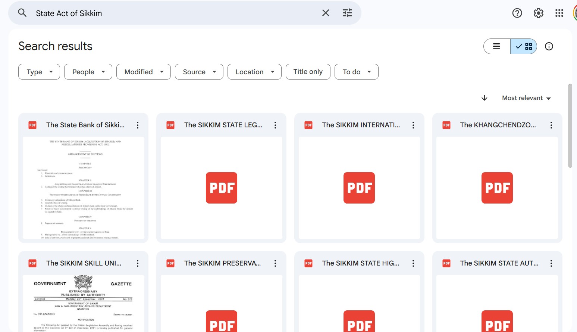Image resolution: width=577 pixels, height=332 pixels.
Task: Open more actions for SIKKIM STATE HIG file
Action: [x=413, y=263]
